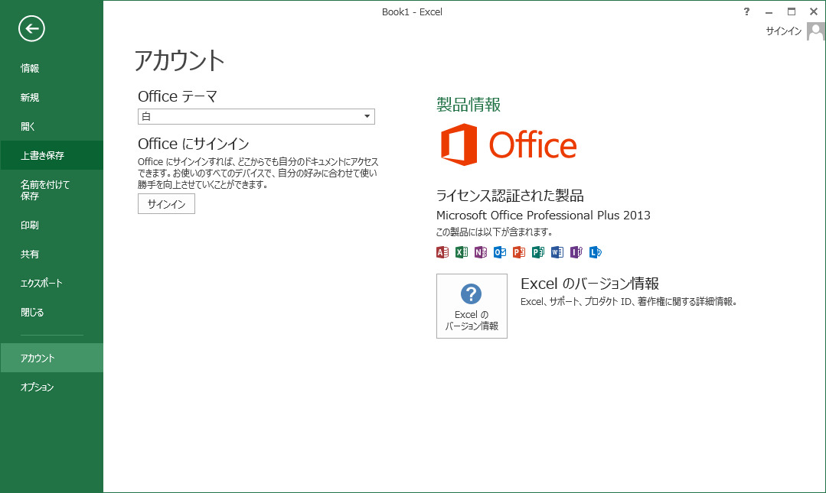The image size is (826, 493).
Task: Select 新規 in the sidebar
Action: pyautogui.click(x=30, y=97)
